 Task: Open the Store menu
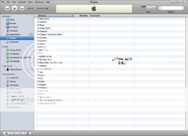pos(30,2)
